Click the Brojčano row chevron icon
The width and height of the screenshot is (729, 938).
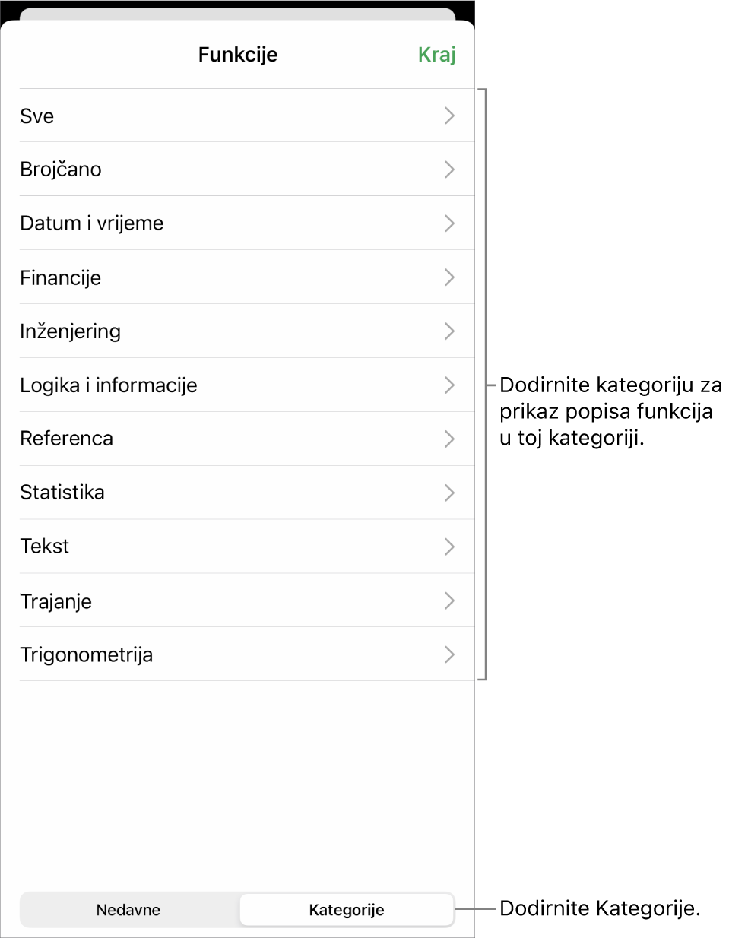pyautogui.click(x=449, y=170)
